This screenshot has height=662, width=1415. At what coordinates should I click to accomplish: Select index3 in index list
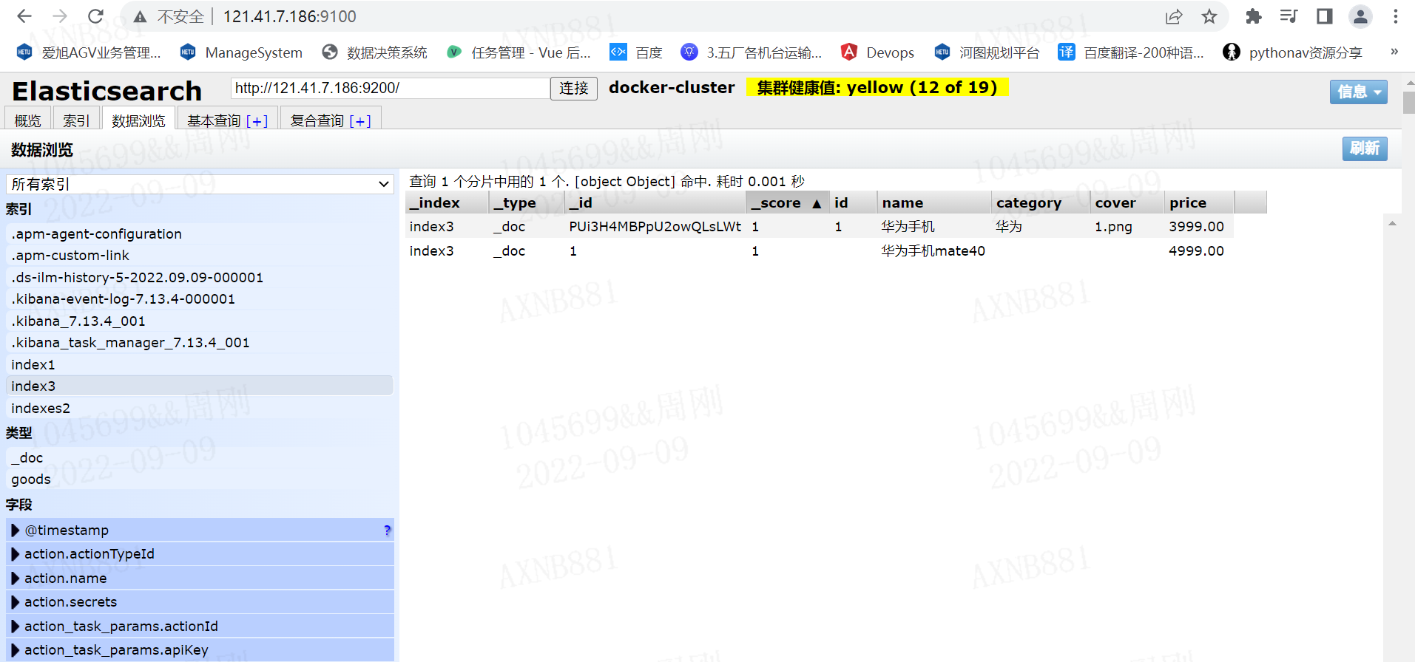pos(200,386)
